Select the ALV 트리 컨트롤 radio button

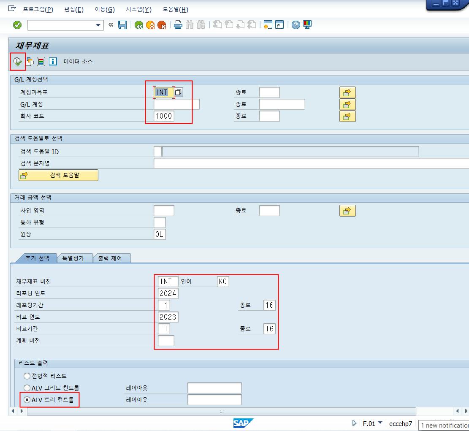pos(27,400)
